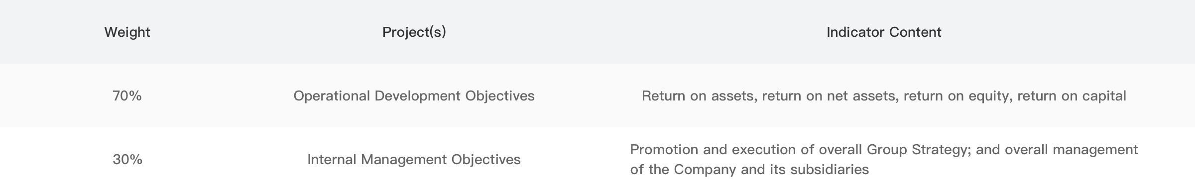
Task: Select the 'return on capital' phrase
Action: (x=1072, y=95)
